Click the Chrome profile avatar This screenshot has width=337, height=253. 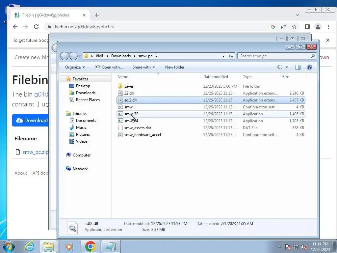[318, 27]
